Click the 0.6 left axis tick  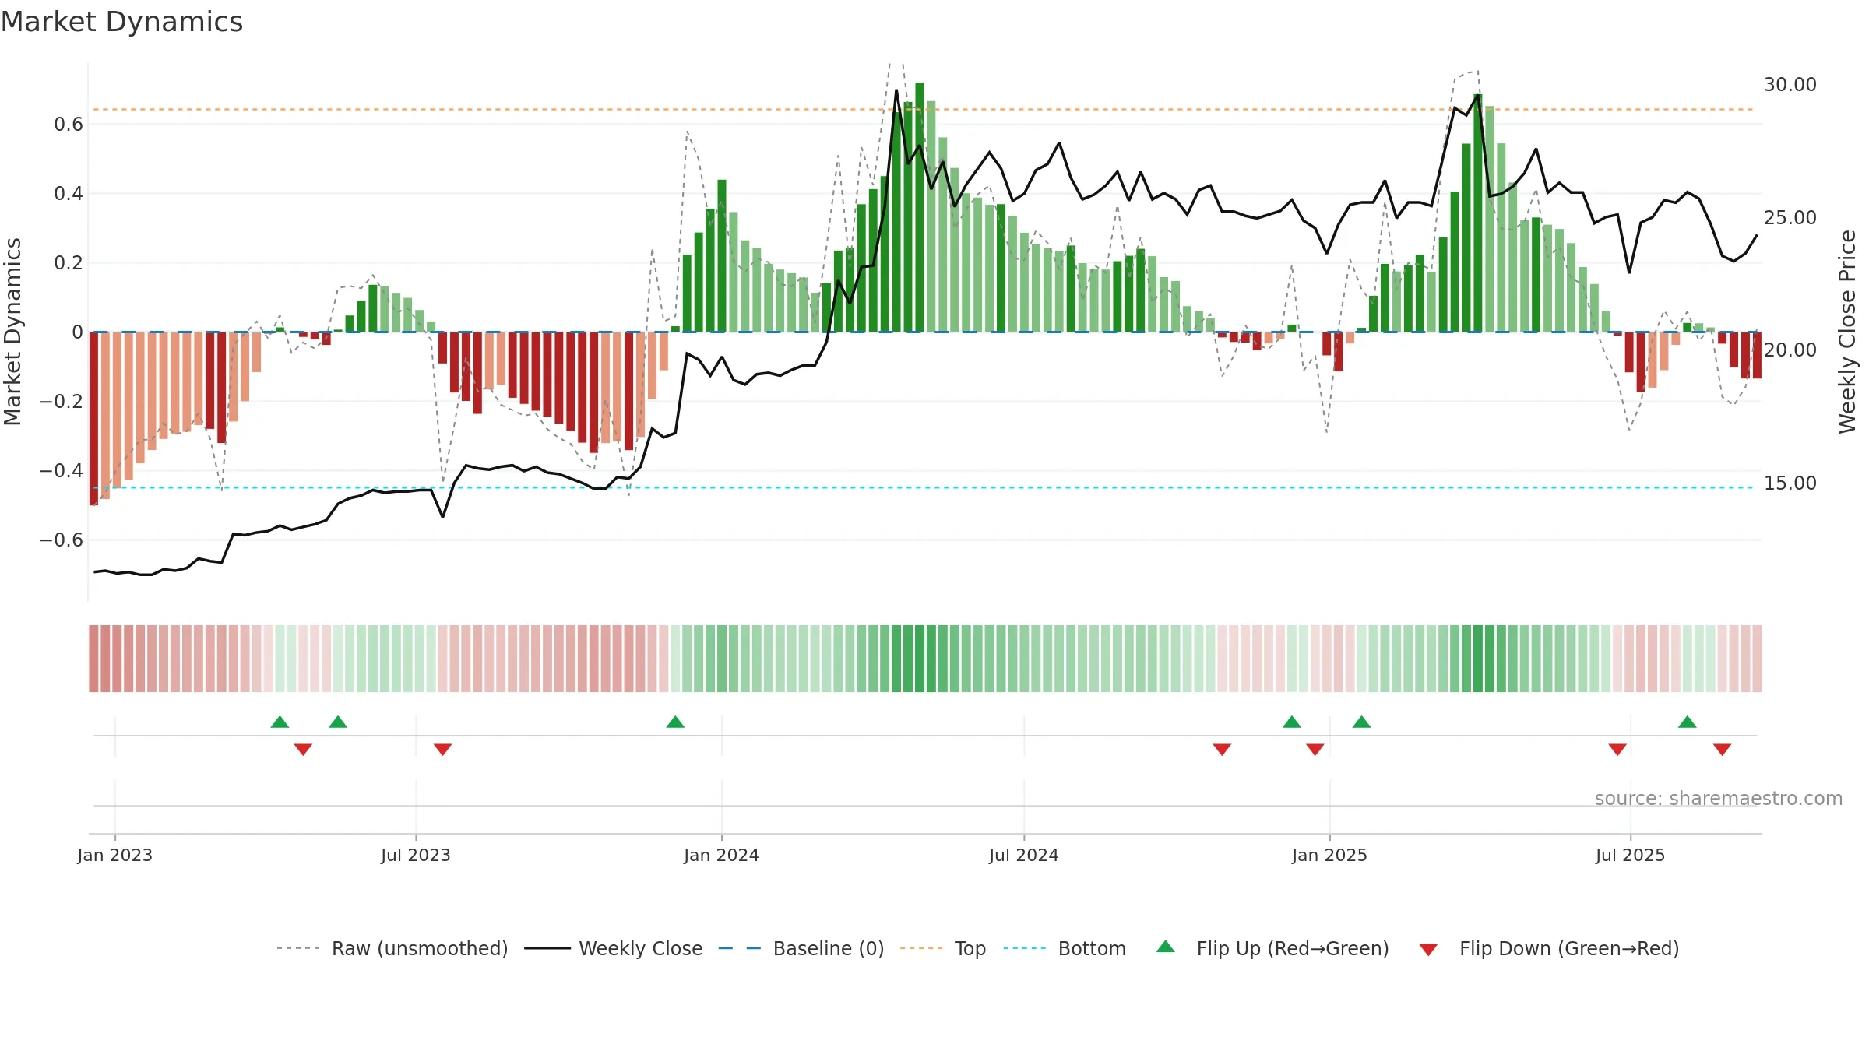[69, 124]
